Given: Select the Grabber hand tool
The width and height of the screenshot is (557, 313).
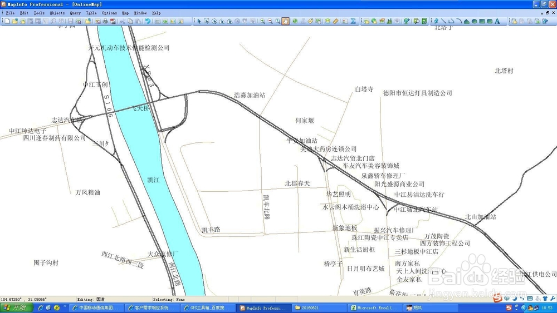Looking at the screenshot, I should (286, 21).
